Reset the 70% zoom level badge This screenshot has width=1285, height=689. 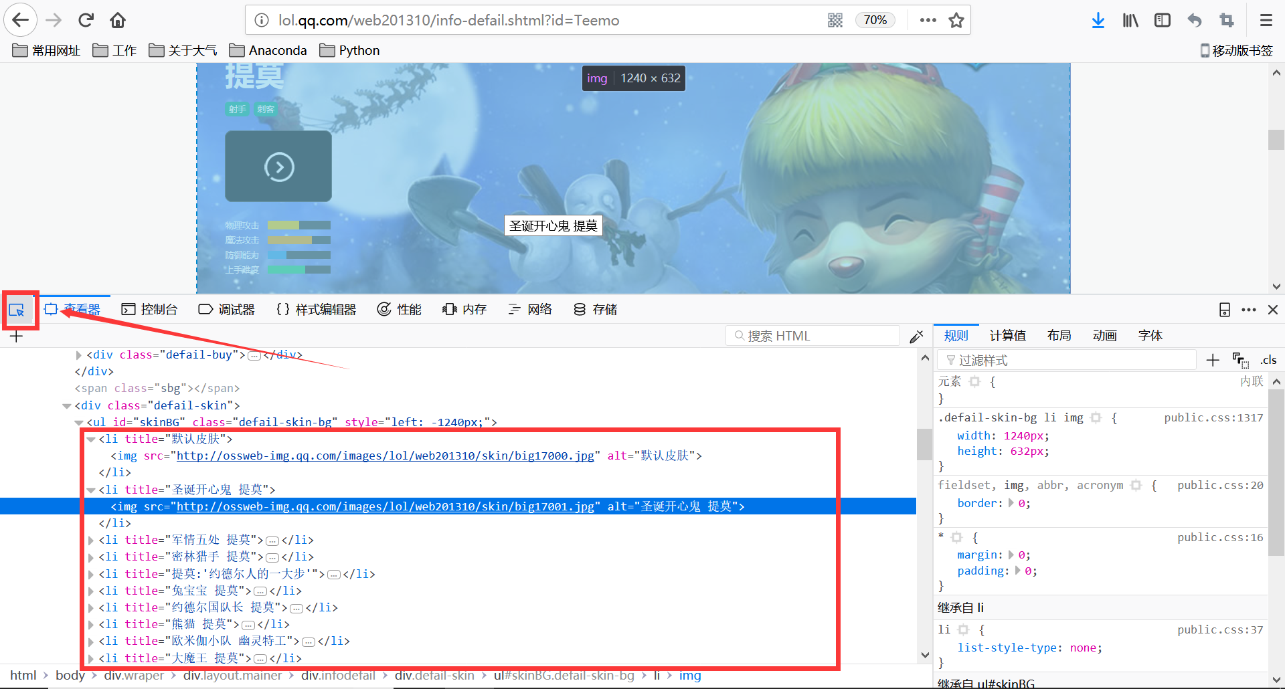click(x=875, y=20)
